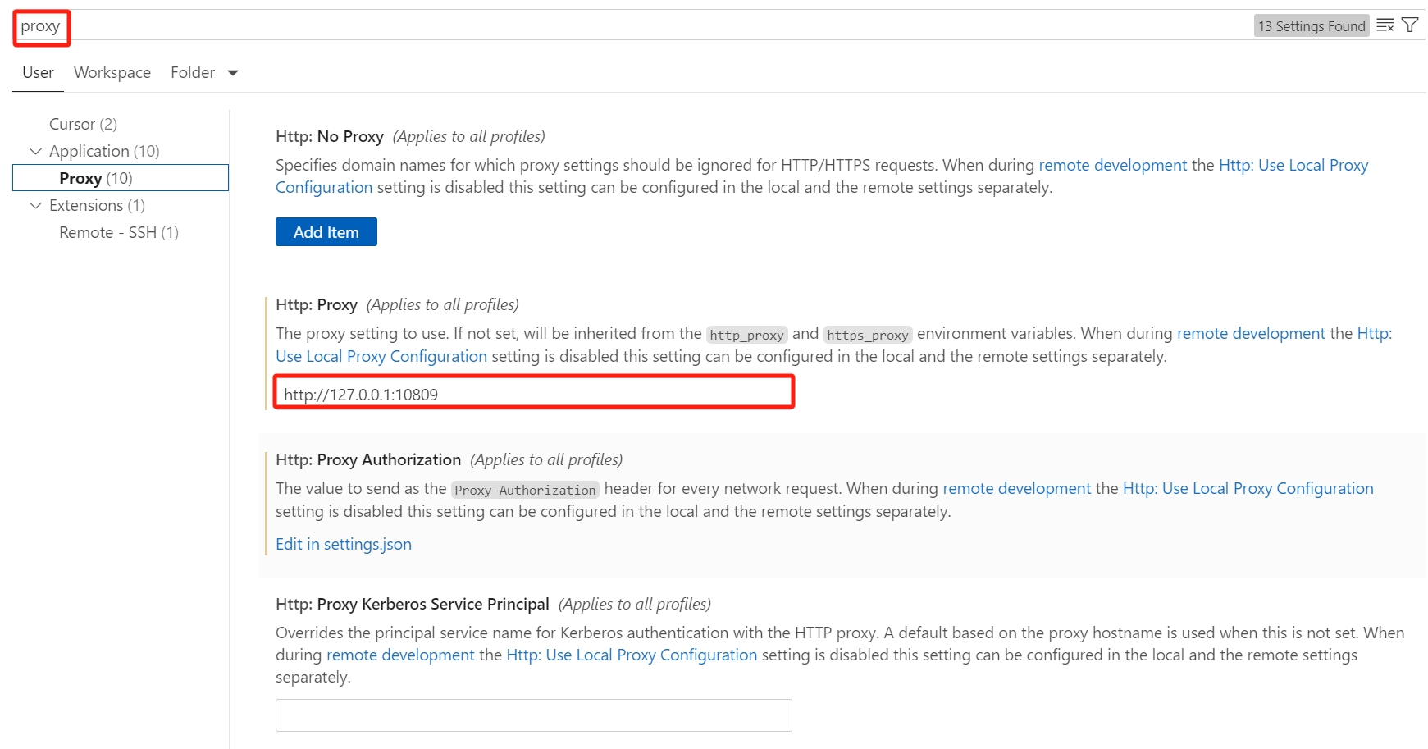The height and width of the screenshot is (749, 1428).
Task: Select Cursor (2) in settings tree
Action: pos(83,124)
